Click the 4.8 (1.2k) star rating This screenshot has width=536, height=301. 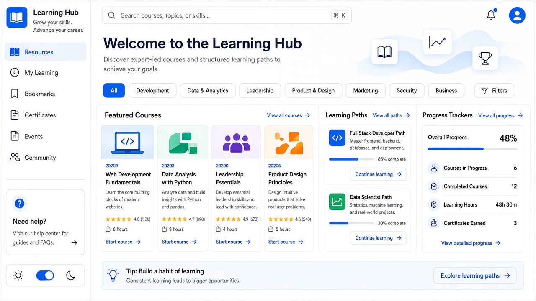[128, 219]
